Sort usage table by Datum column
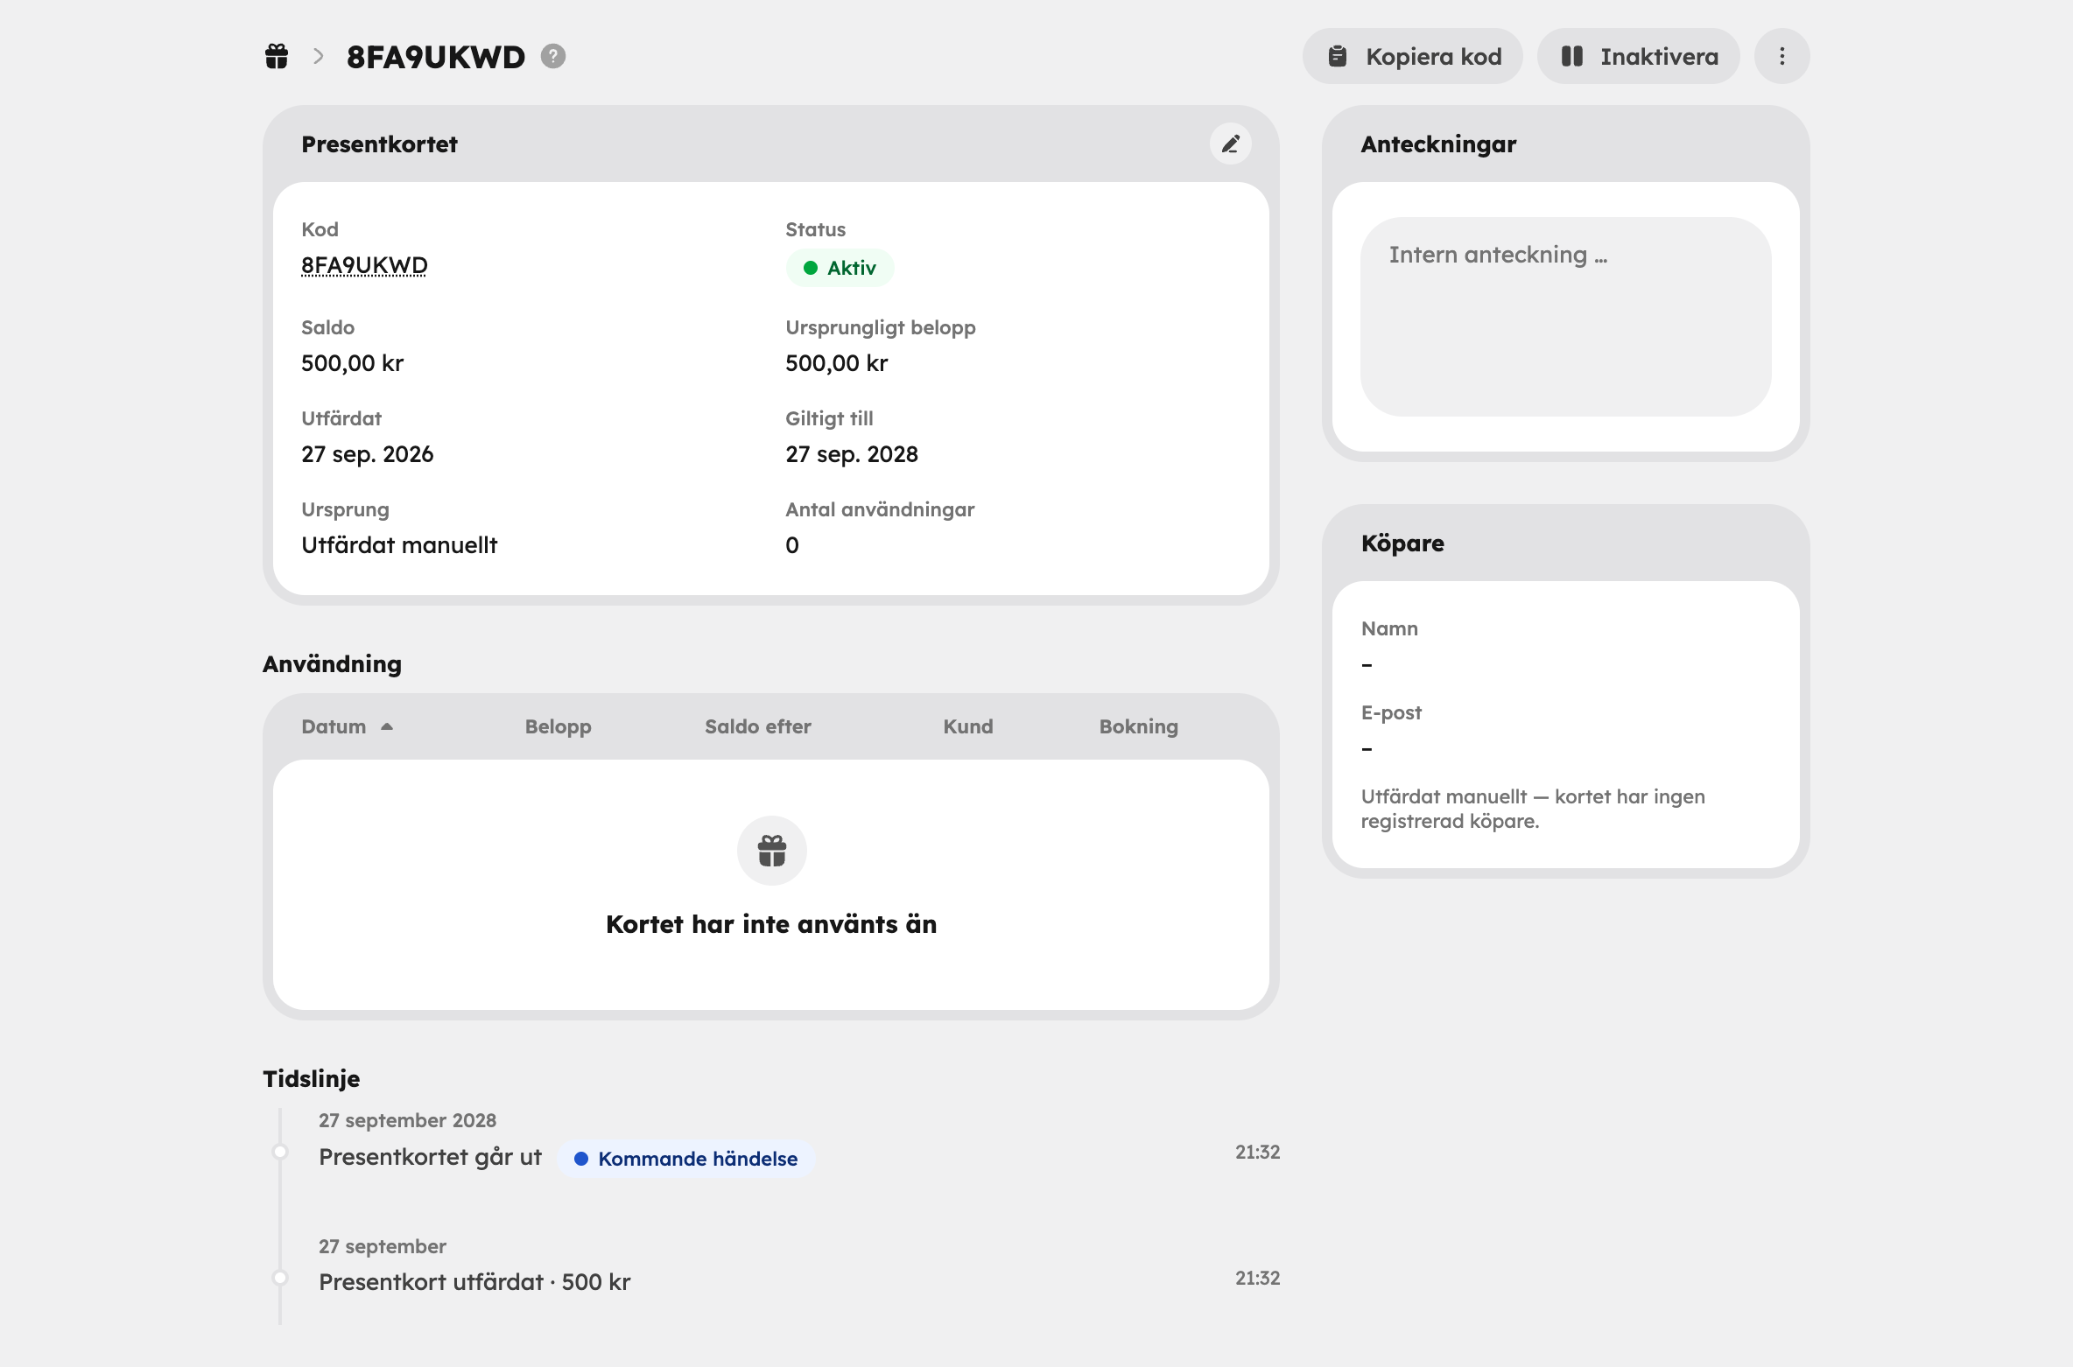 click(x=347, y=726)
